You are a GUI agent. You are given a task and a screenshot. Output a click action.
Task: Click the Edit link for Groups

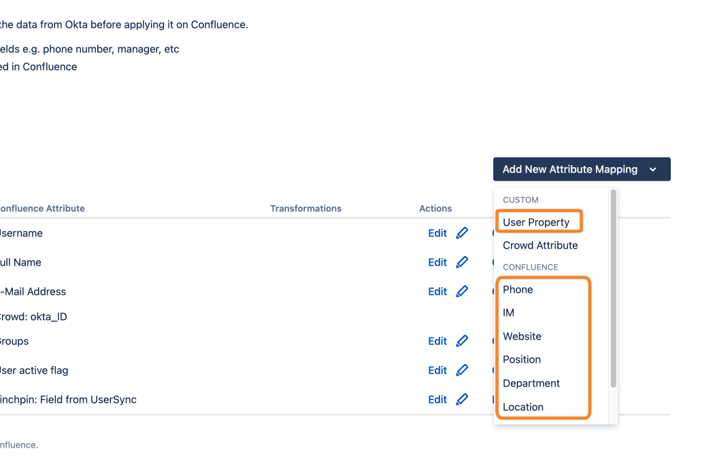click(437, 341)
